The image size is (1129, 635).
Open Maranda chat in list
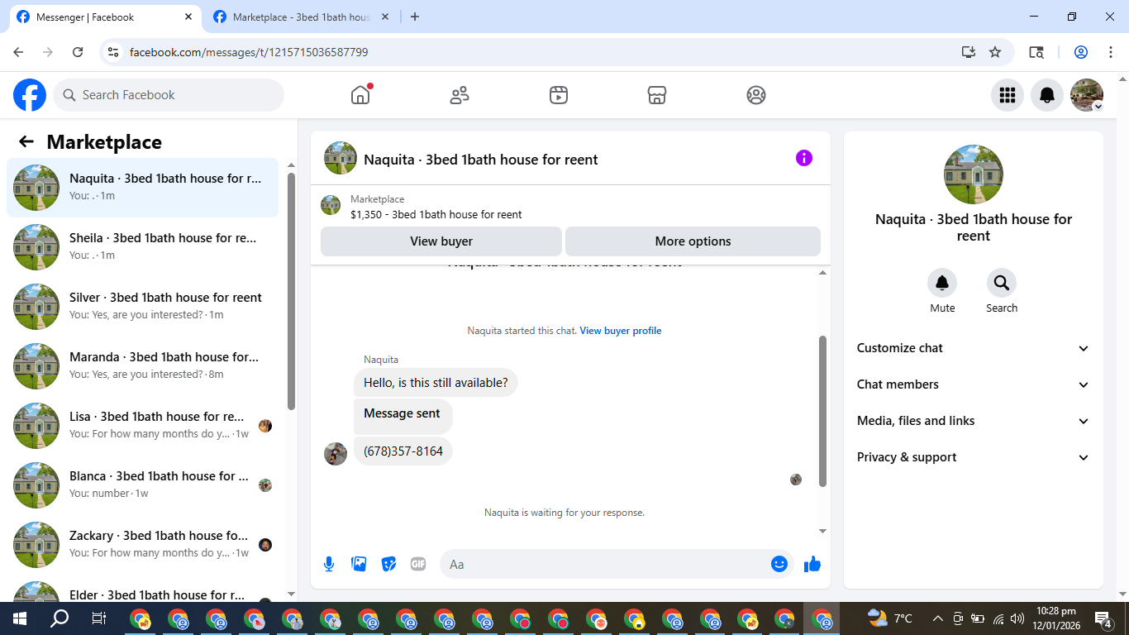click(x=143, y=366)
